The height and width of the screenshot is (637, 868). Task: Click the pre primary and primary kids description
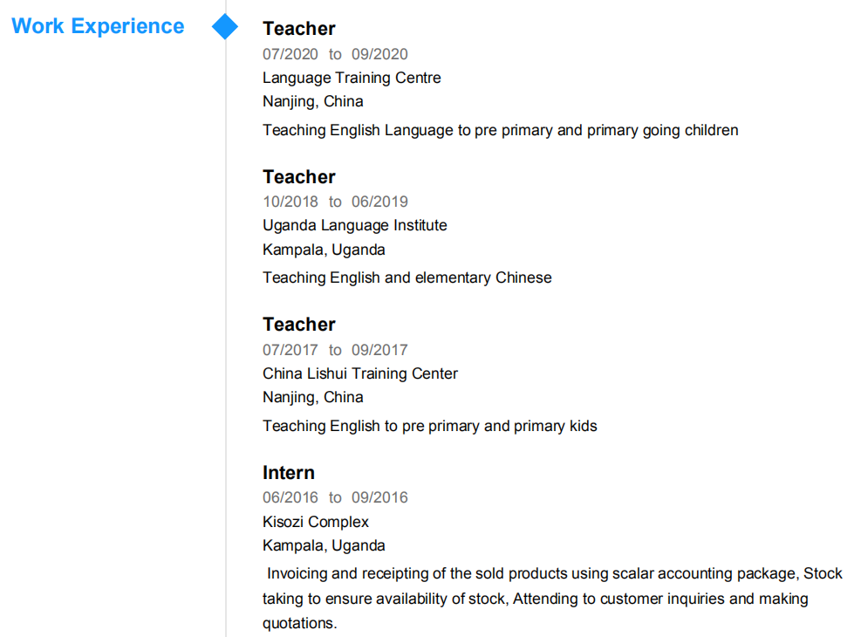point(429,426)
